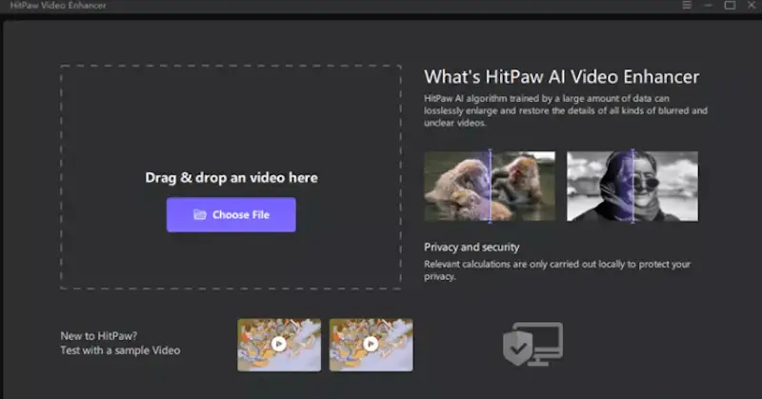Click the HitPaw Video Enhancer window title
The image size is (762, 399).
pyautogui.click(x=55, y=6)
